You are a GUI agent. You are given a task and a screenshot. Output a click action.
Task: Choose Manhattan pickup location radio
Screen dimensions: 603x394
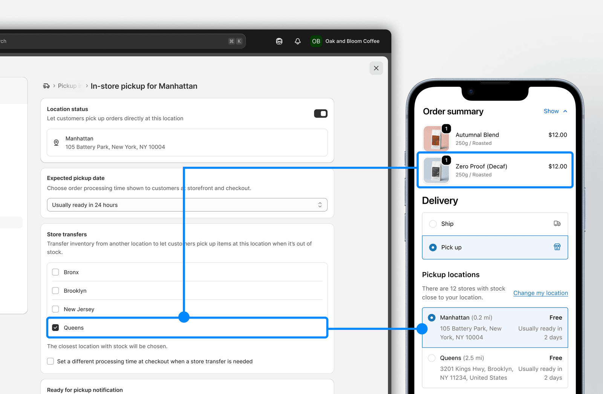(432, 318)
